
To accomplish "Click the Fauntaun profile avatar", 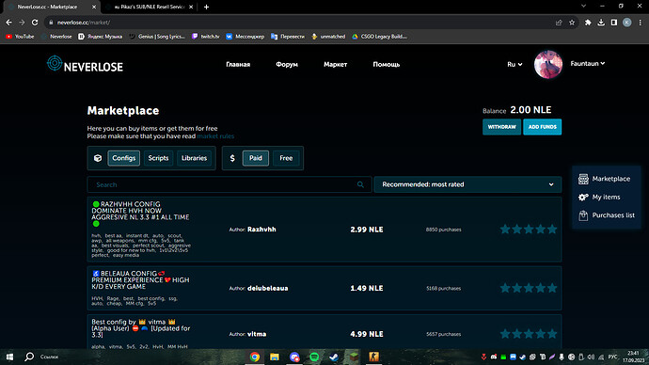I will (x=548, y=64).
